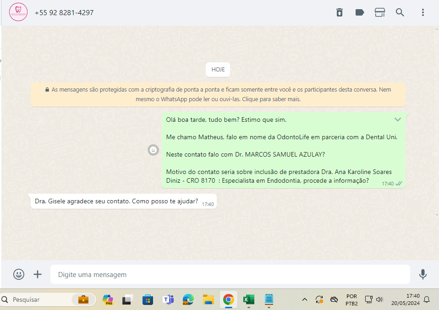
Task: Show hidden system tray icons
Action: coord(305,299)
